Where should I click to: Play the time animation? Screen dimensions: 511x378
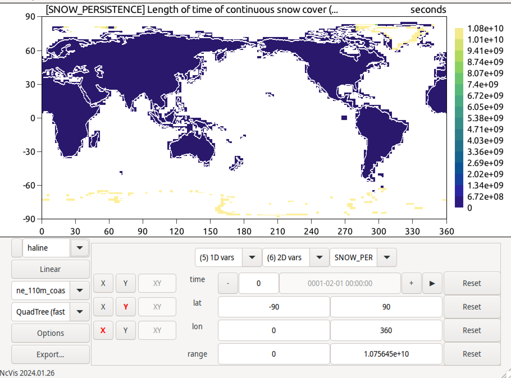pos(432,283)
